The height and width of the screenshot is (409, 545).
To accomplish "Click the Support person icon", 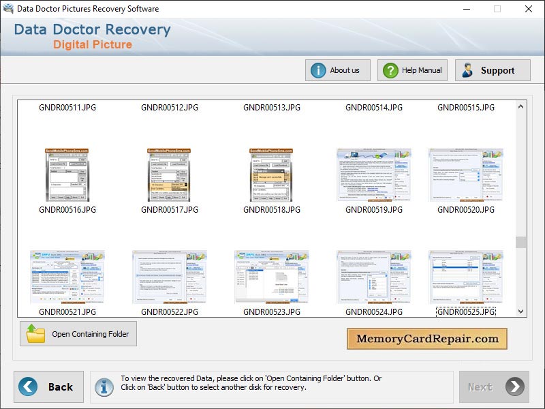I will tap(467, 70).
